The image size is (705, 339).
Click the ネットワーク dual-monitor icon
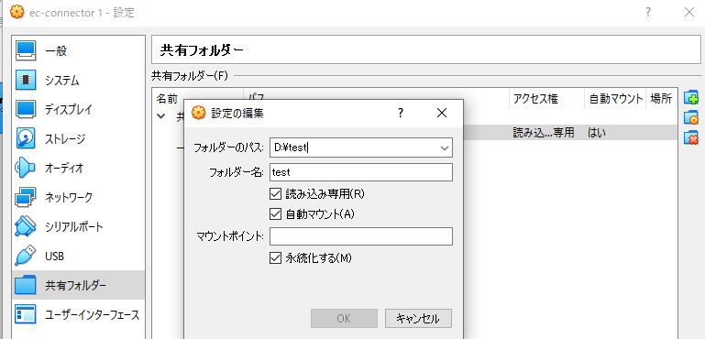click(26, 197)
